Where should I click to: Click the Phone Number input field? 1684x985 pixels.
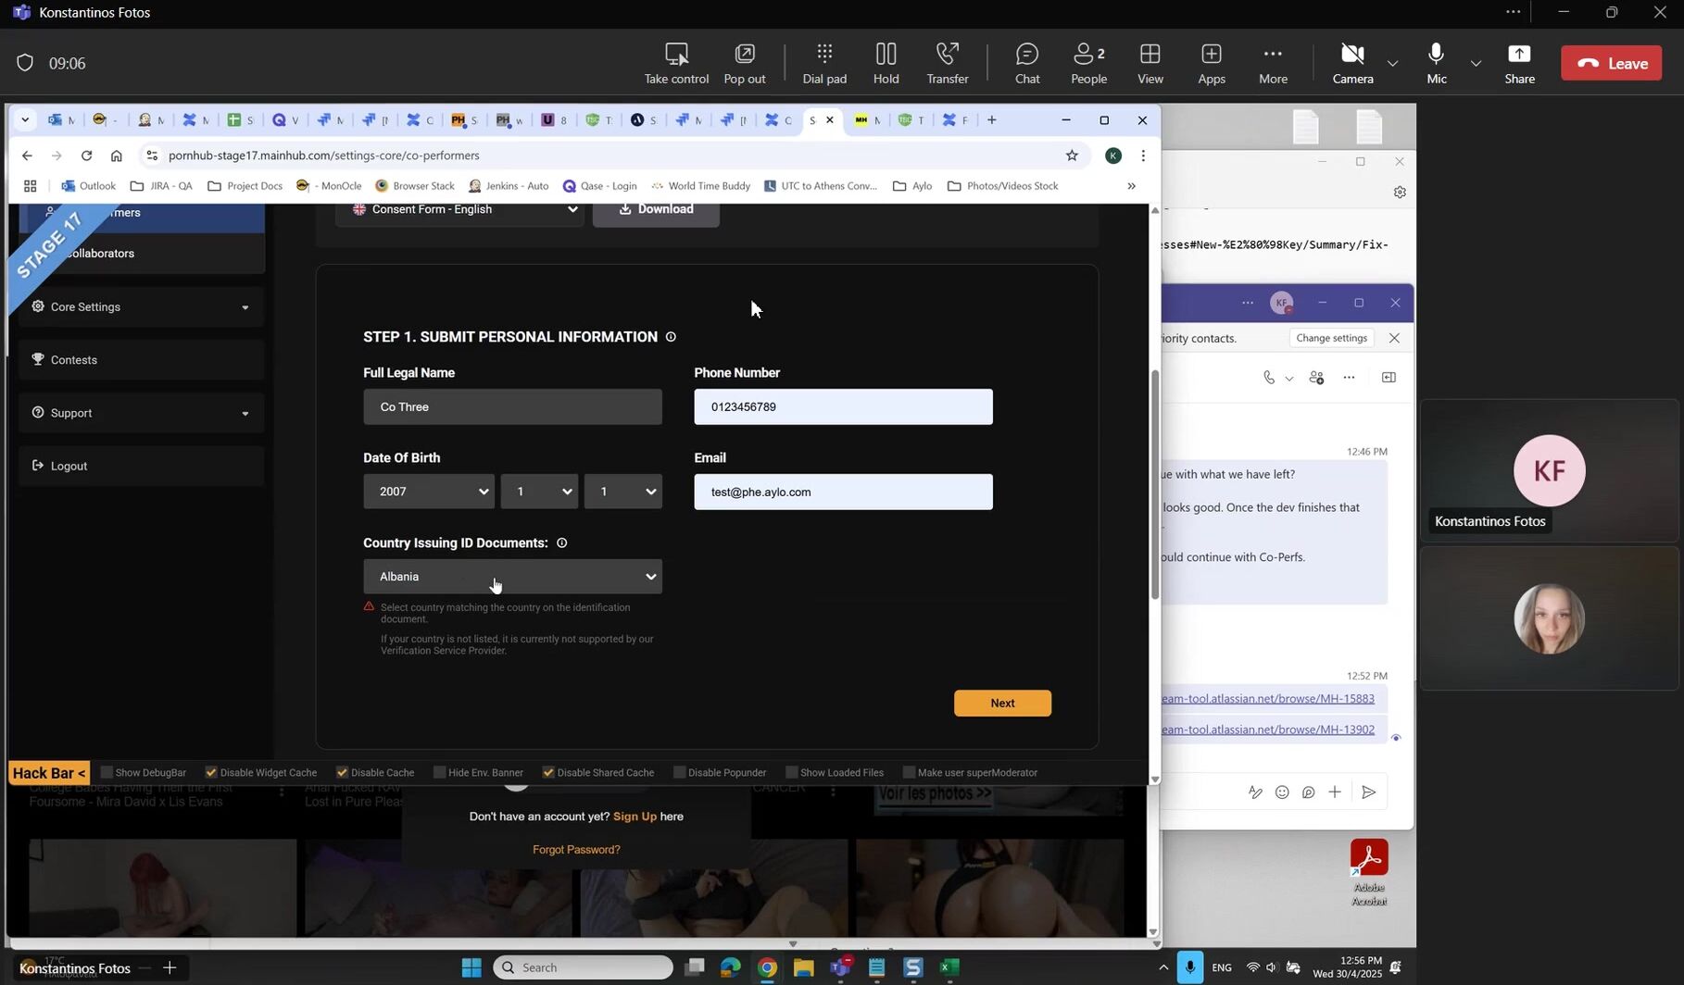[x=843, y=407]
